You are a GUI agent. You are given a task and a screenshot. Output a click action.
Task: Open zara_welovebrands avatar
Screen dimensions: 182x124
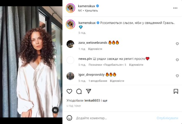click(70, 44)
